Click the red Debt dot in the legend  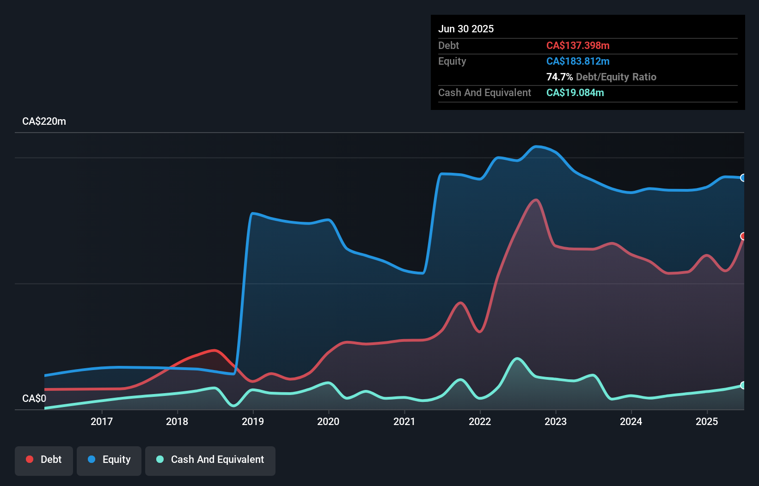(x=30, y=459)
